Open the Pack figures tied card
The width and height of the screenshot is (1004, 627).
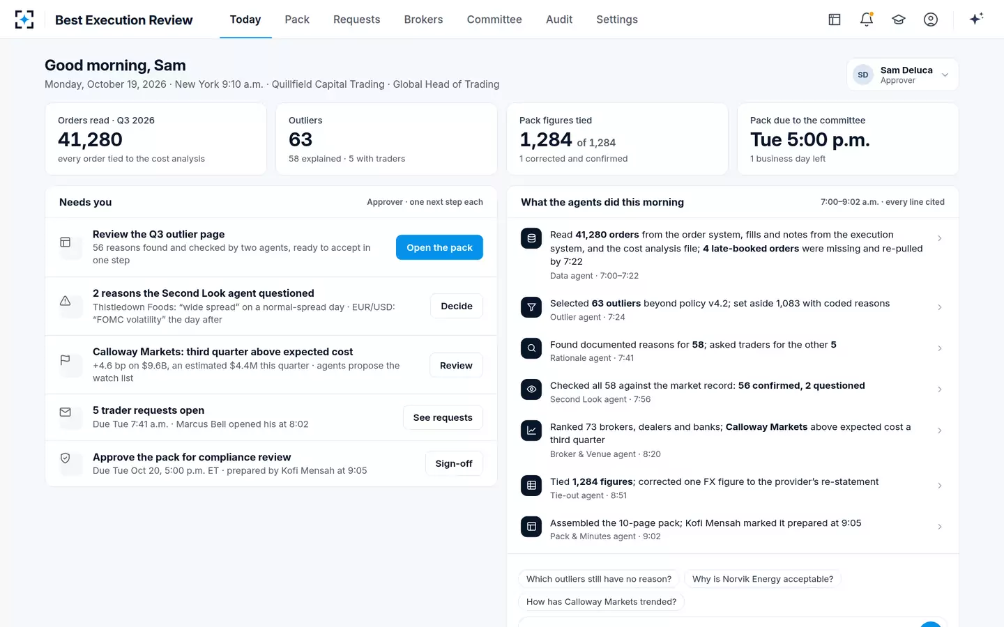[617, 139]
